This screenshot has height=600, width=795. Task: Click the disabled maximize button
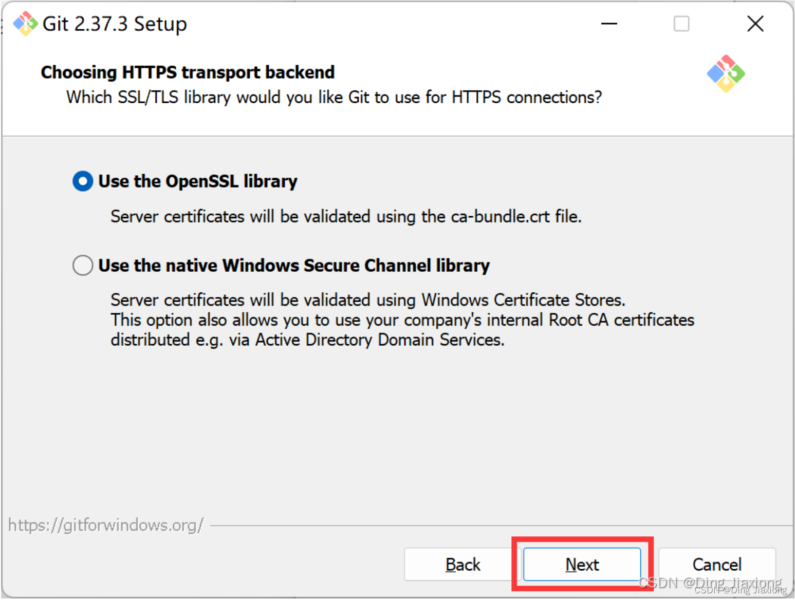pyautogui.click(x=681, y=24)
